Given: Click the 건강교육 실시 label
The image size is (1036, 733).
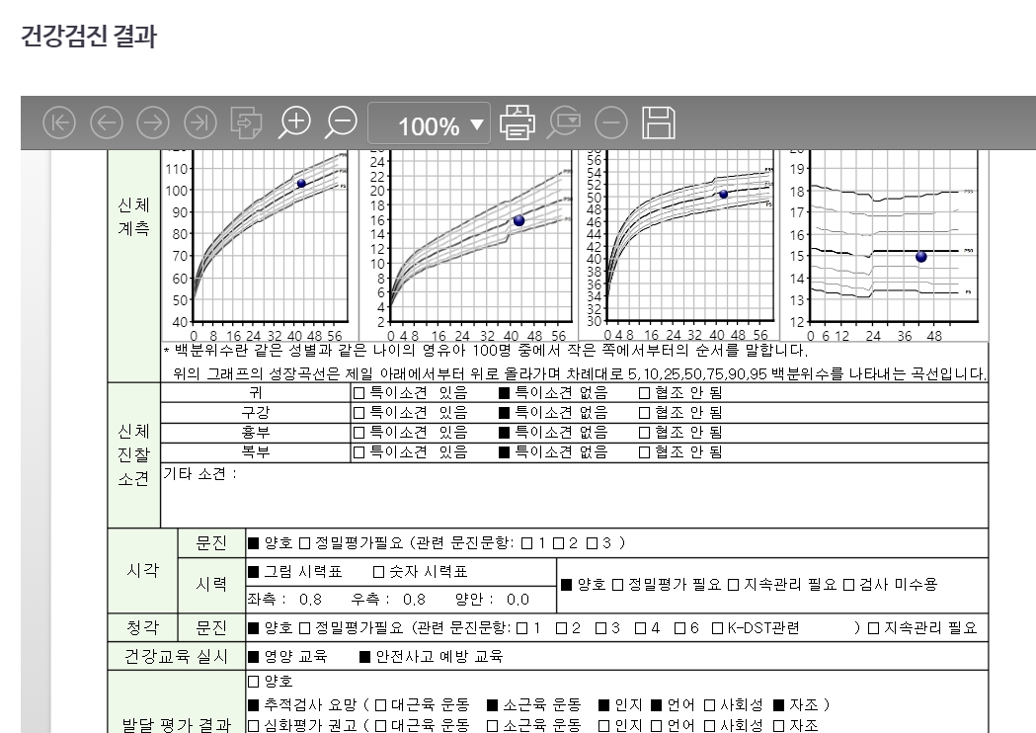Looking at the screenshot, I should click(176, 657).
